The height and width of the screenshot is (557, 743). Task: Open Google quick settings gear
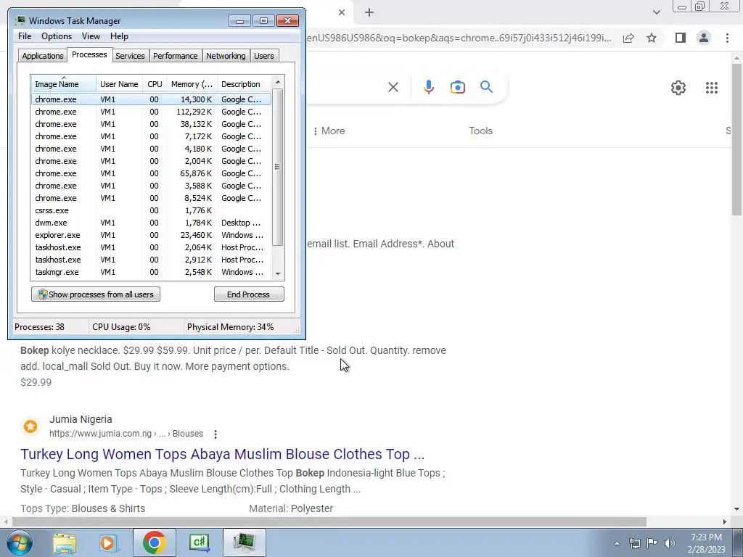tap(678, 88)
